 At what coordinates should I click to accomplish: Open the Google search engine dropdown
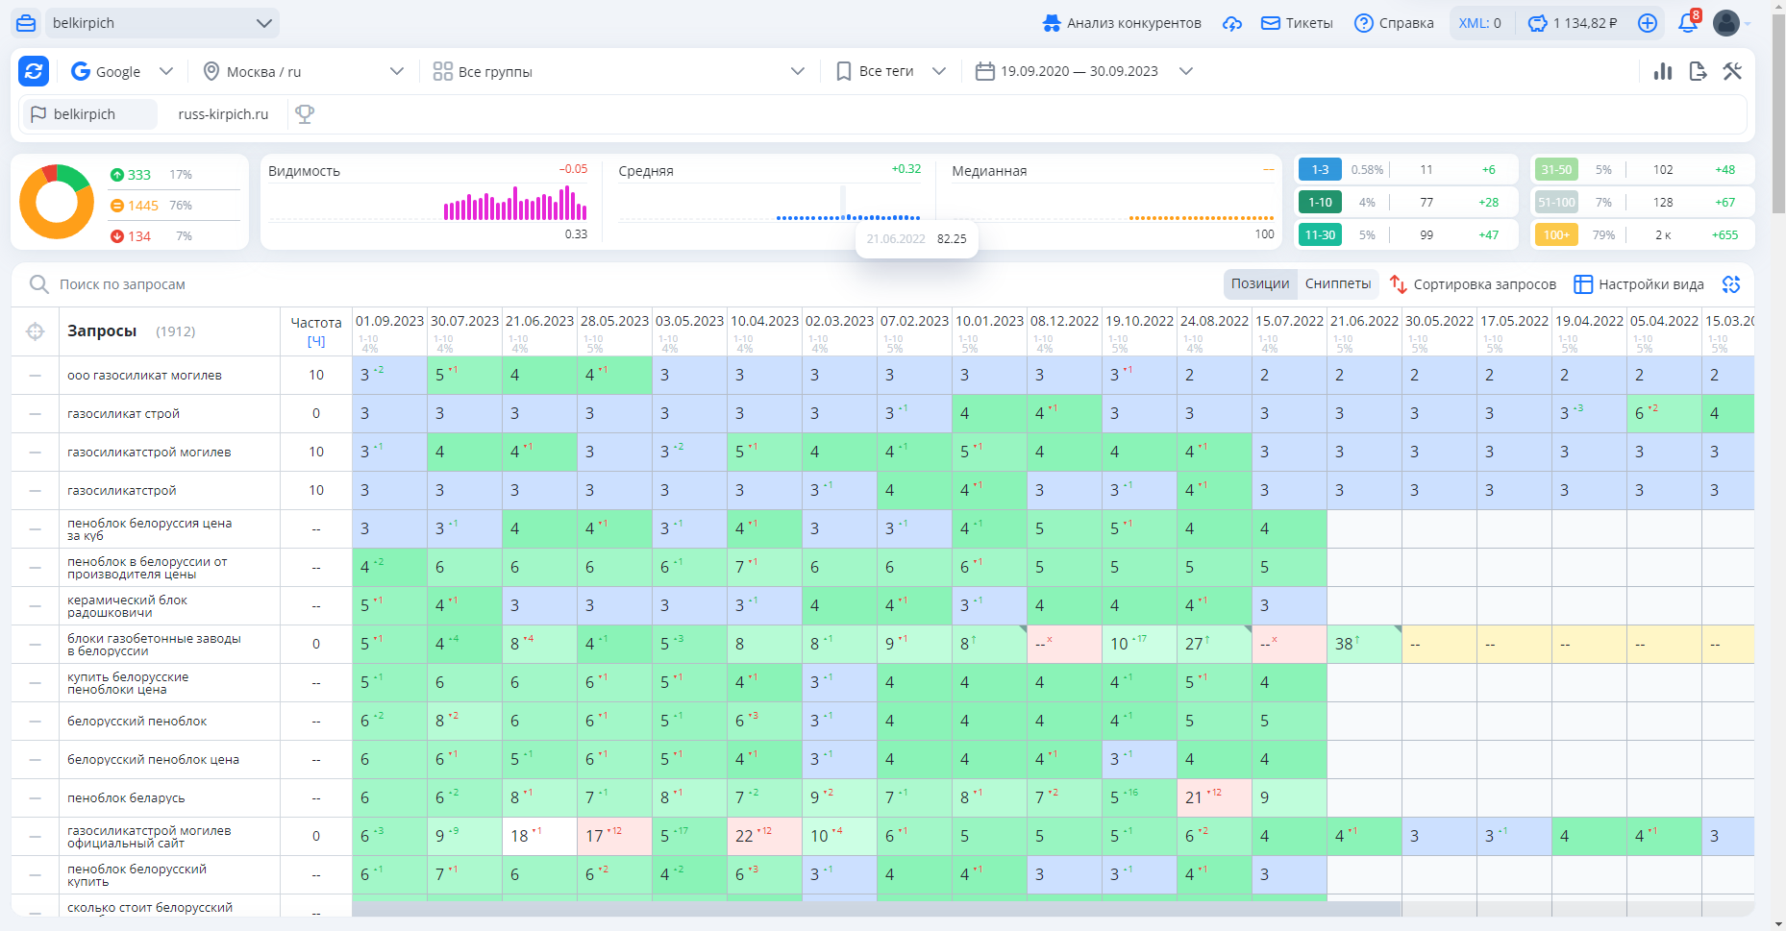(122, 71)
